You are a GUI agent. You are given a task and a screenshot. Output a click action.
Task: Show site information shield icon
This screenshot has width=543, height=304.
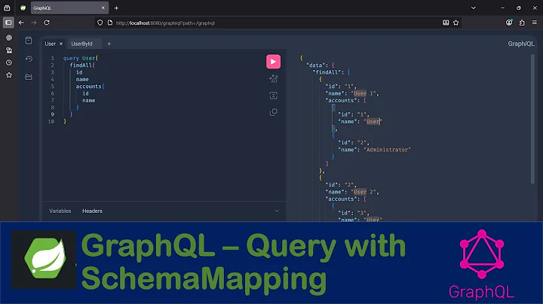pyautogui.click(x=100, y=23)
